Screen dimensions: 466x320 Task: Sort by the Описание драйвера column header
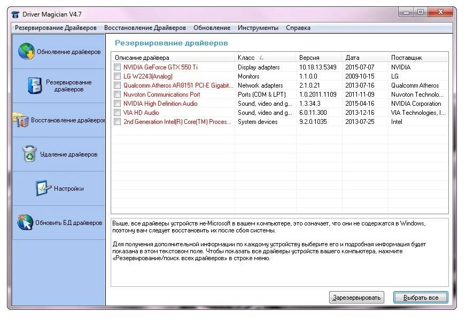tap(173, 58)
